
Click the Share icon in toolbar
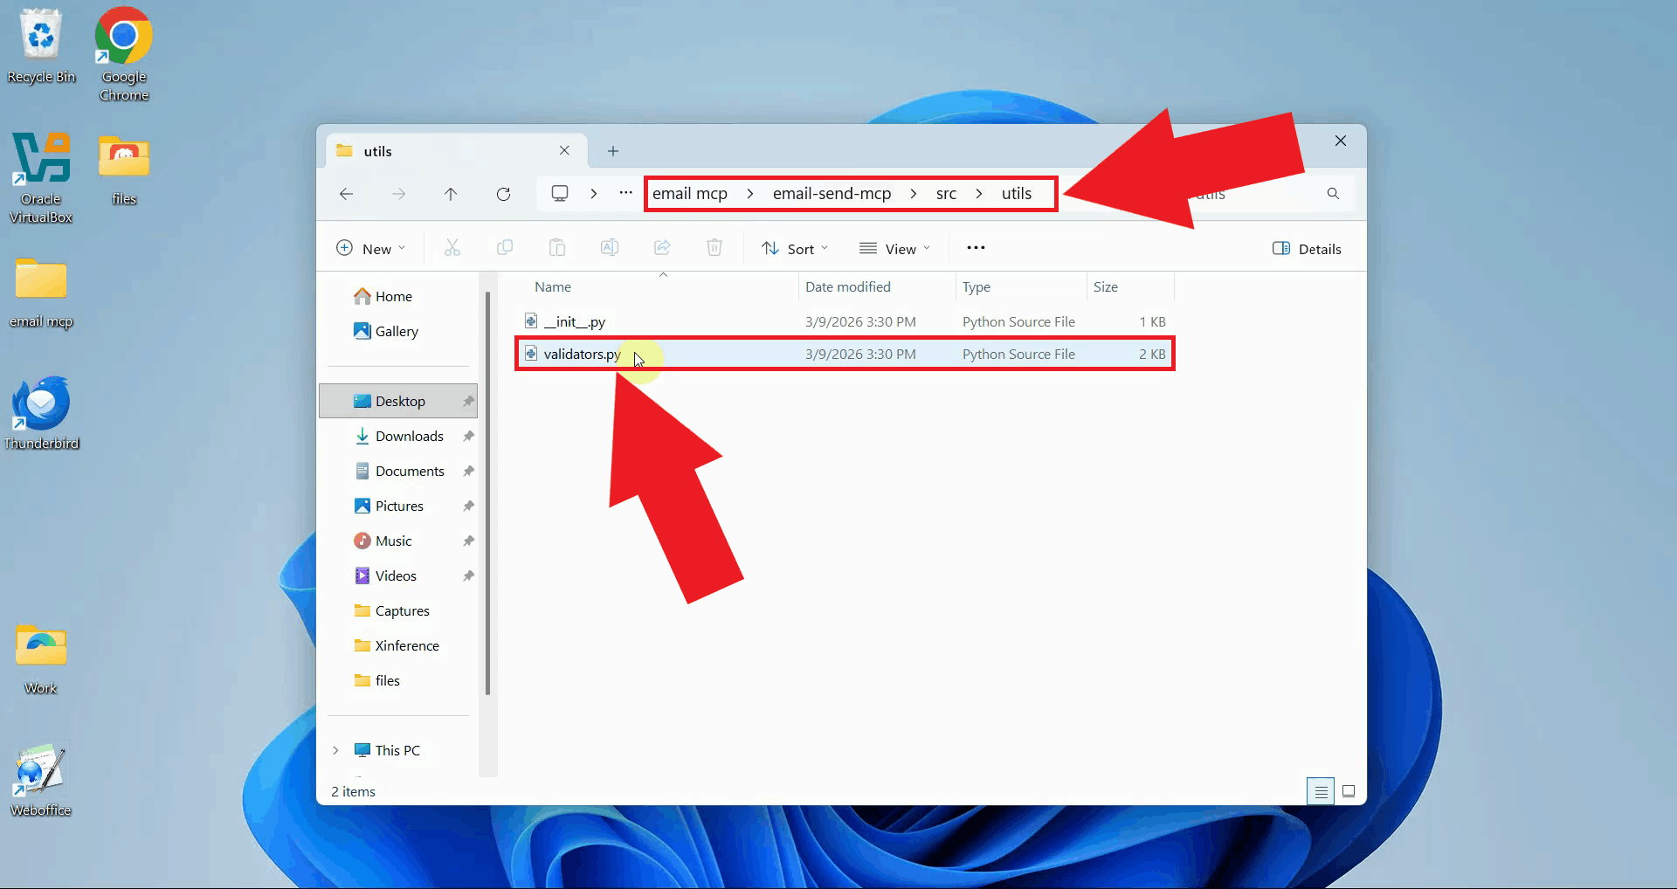pyautogui.click(x=662, y=248)
